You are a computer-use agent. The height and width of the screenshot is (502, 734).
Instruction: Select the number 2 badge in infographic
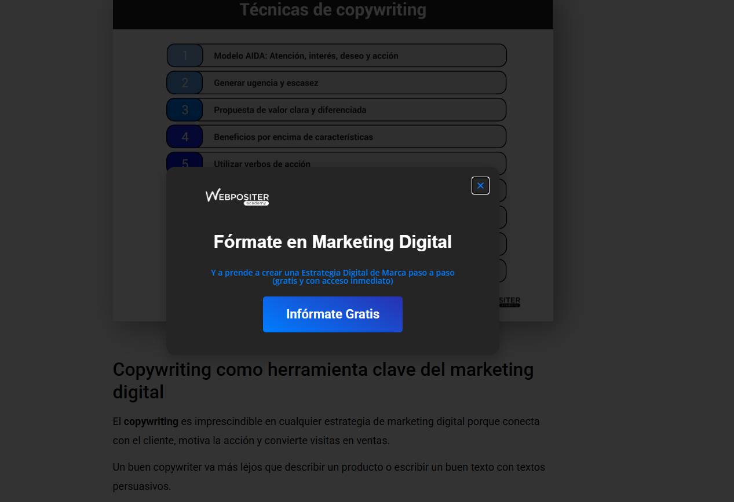185,83
